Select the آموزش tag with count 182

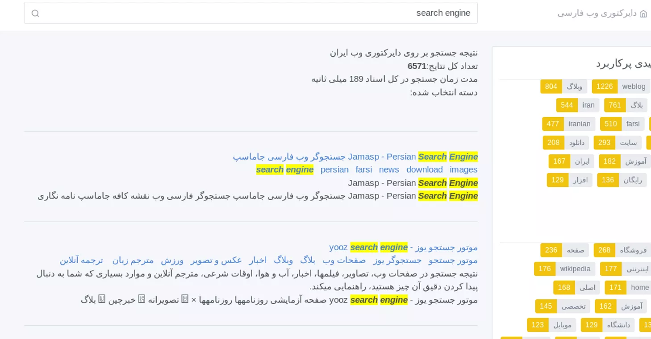point(625,161)
